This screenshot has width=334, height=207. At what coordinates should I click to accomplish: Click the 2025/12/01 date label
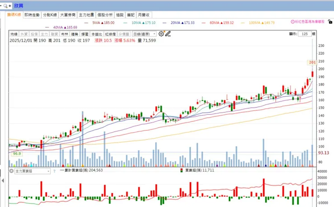pyautogui.click(x=21, y=41)
